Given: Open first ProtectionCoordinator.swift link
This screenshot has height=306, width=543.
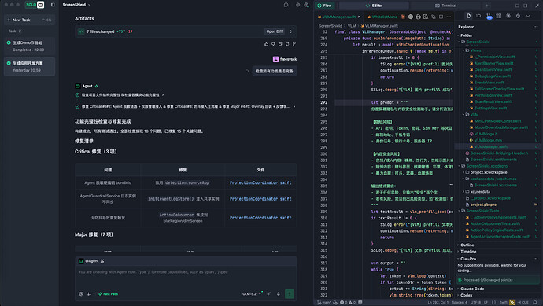Looking at the screenshot, I should click(260, 182).
